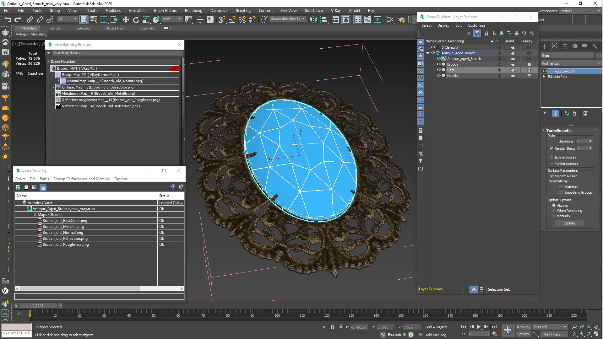Open the Create panel plus tab
Screen dimensions: 603x339
[x=545, y=46]
